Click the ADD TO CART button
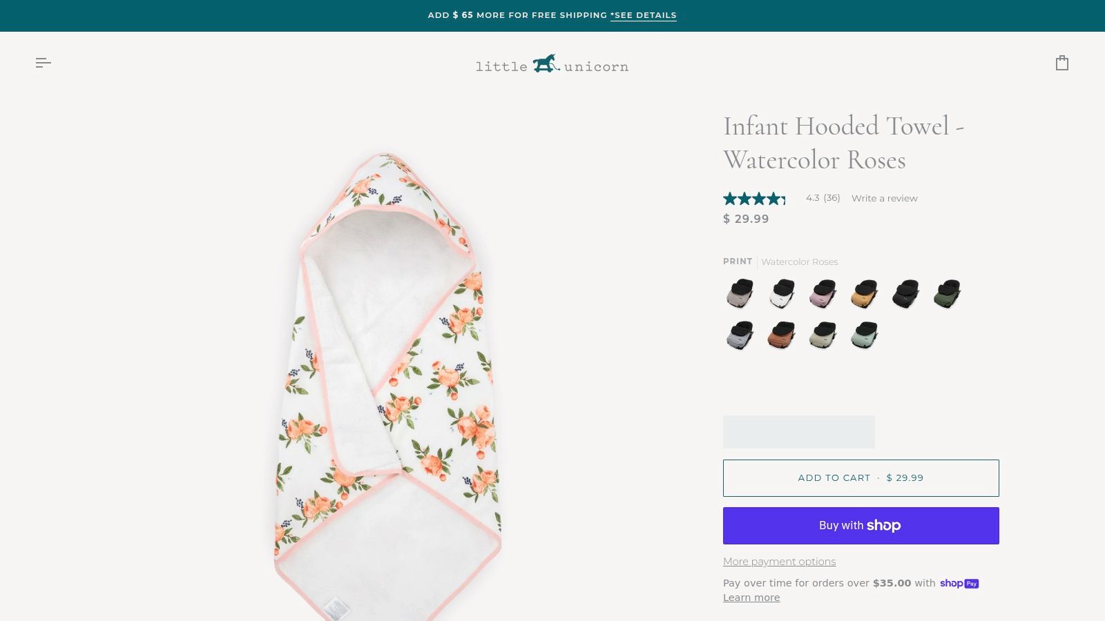 point(861,477)
